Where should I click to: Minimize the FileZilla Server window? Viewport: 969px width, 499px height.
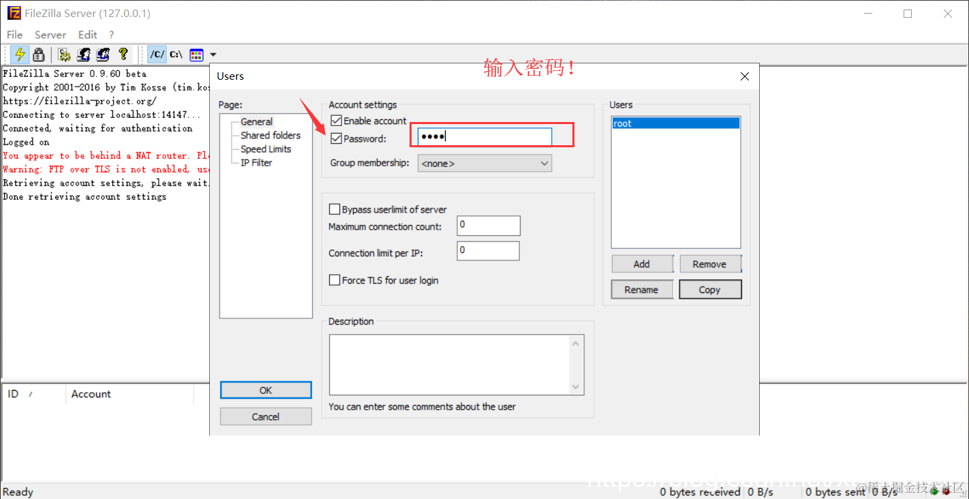coord(868,14)
